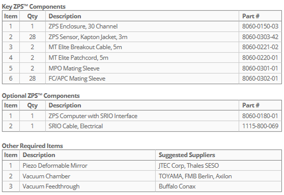Select part number 8060-0303-42
Image resolution: width=284 pixels, height=195 pixels.
(260, 37)
